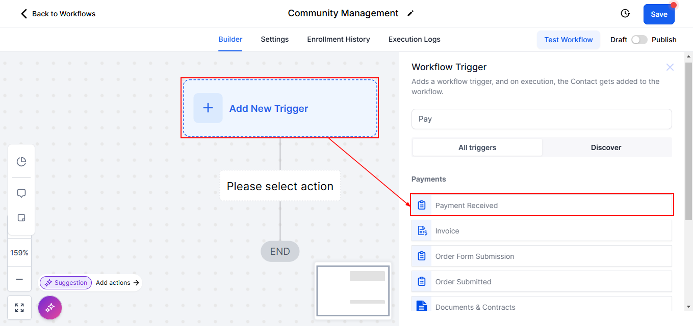Image resolution: width=693 pixels, height=326 pixels.
Task: Click the 'Please select action' node
Action: coord(280,186)
